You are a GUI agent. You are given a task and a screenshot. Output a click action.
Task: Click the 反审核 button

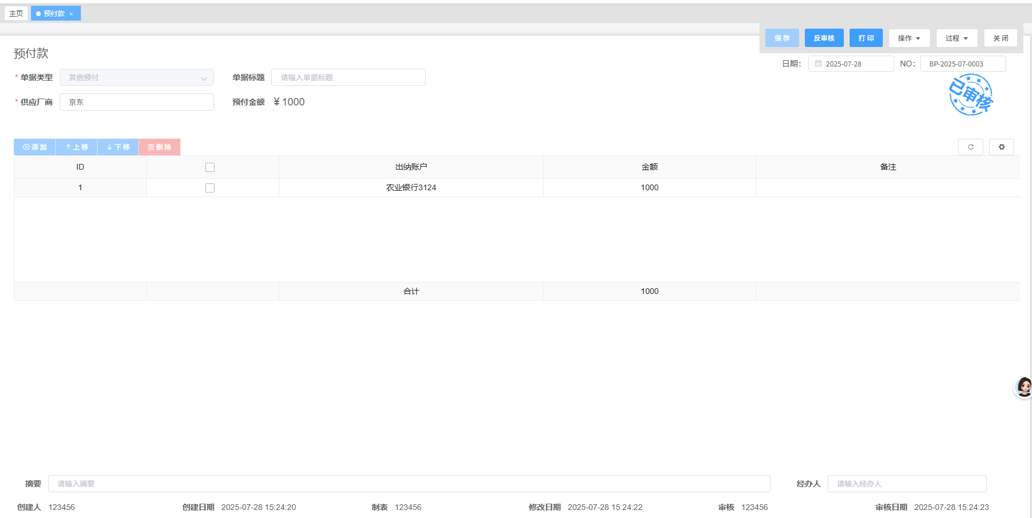[824, 38]
